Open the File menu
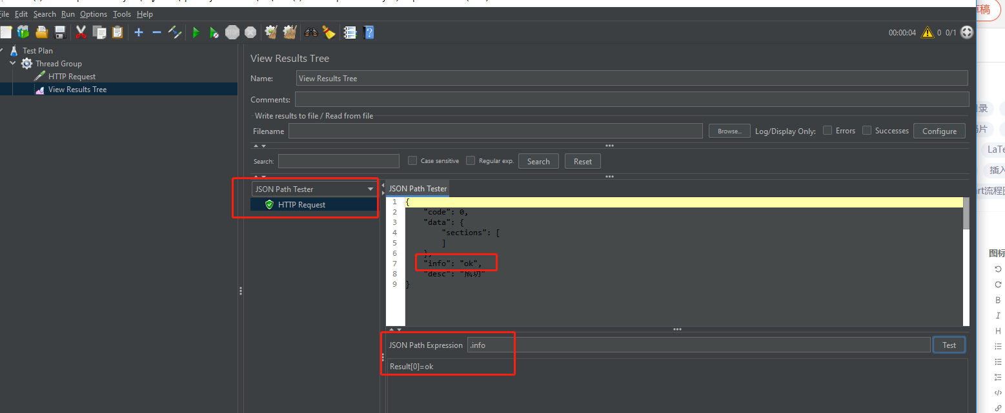Viewport: 1005px width, 413px height. tap(5, 14)
